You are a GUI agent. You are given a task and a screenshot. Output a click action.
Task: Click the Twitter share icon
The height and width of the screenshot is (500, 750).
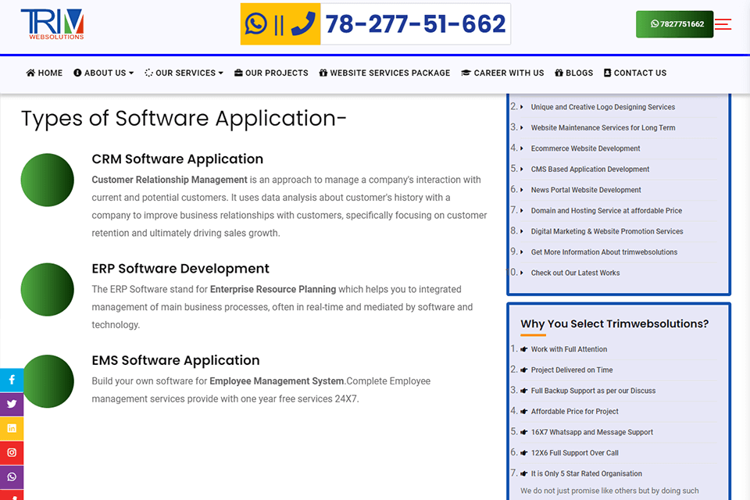point(12,404)
